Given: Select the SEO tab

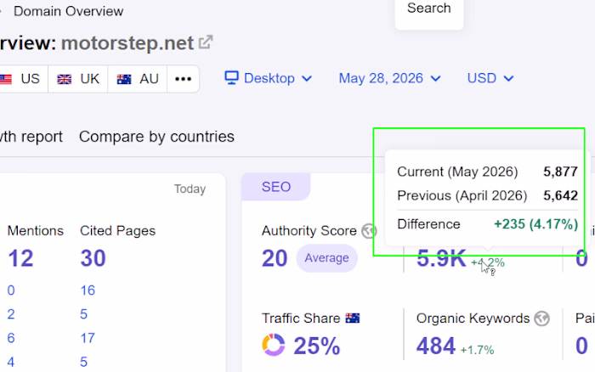Looking at the screenshot, I should 276,187.
